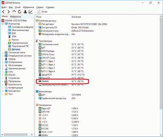Expand the DirectX tree node
The height and width of the screenshot is (137, 163).
click(x=3, y=75)
